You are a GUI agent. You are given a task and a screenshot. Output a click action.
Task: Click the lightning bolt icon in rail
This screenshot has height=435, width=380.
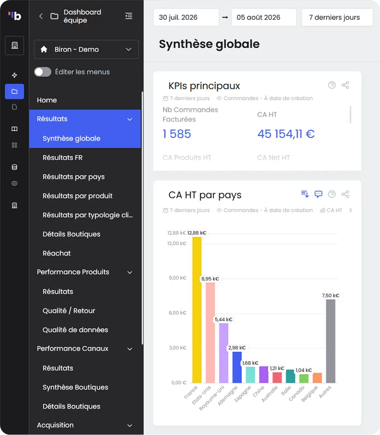tap(14, 75)
